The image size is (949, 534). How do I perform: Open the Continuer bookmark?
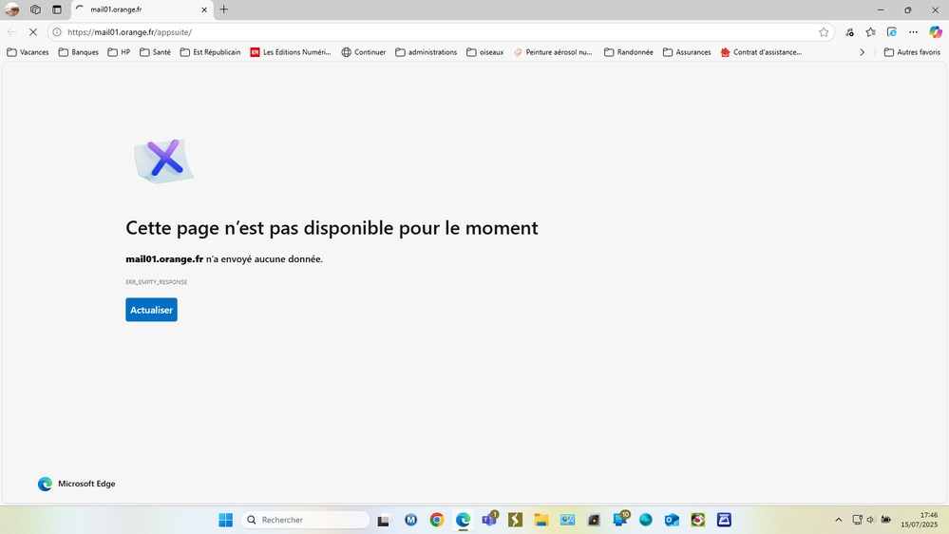pyautogui.click(x=364, y=52)
